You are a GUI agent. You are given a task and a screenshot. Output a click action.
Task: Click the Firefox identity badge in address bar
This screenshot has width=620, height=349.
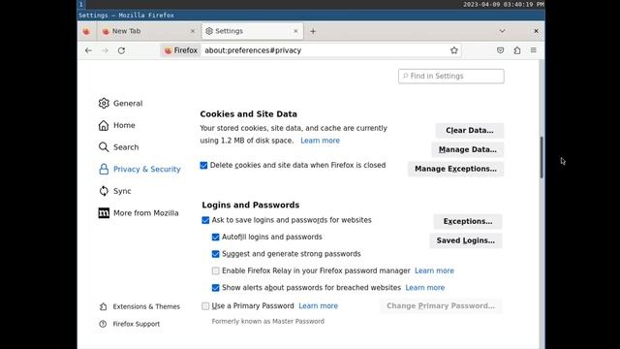pos(181,50)
